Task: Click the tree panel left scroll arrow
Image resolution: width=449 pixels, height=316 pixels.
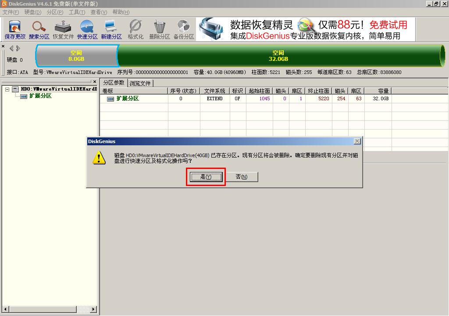Action: (x=5, y=309)
